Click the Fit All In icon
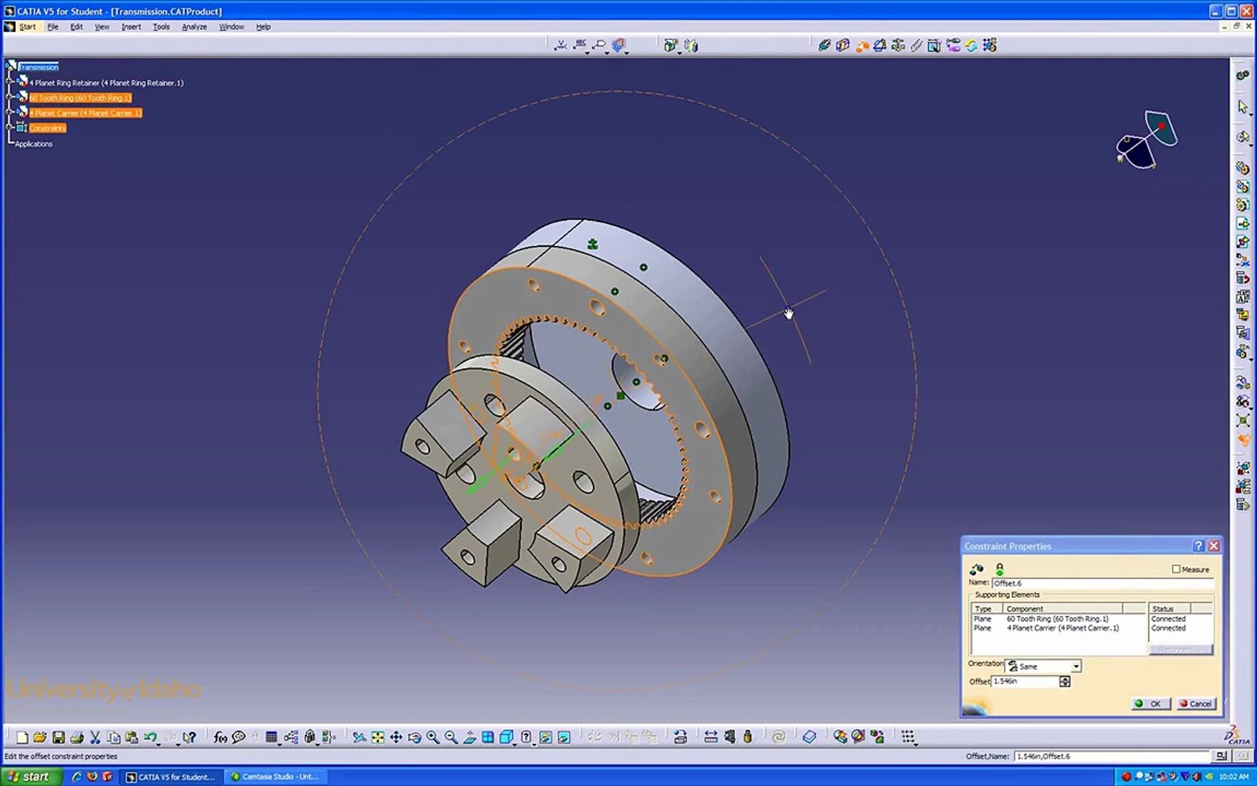Viewport: 1257px width, 786px height. tap(378, 737)
